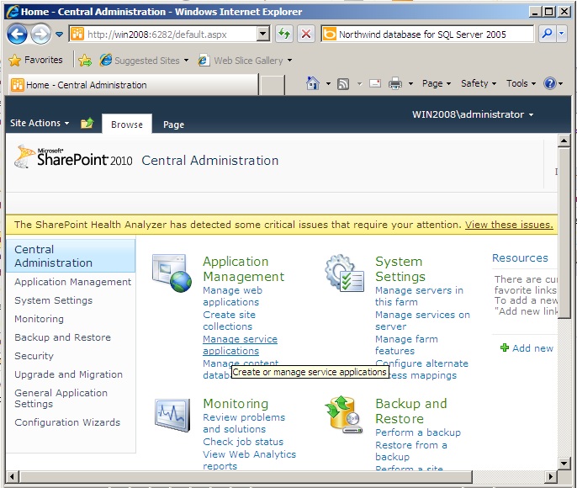Switch to the Page ribbon tab
The image size is (577, 488).
(173, 125)
